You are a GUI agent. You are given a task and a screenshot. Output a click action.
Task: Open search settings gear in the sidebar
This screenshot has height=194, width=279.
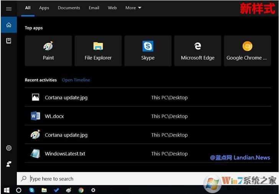click(8, 148)
